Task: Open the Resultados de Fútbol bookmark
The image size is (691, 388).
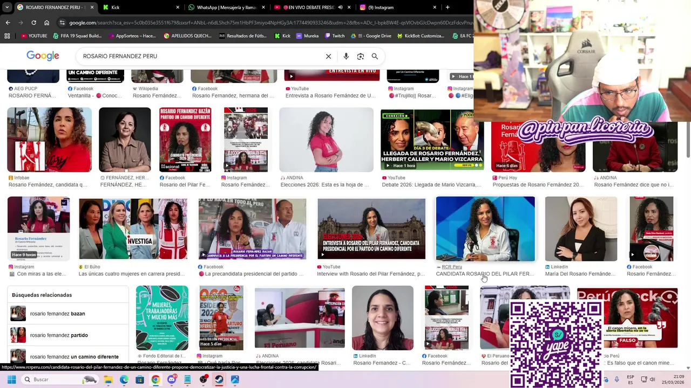Action: [x=243, y=36]
